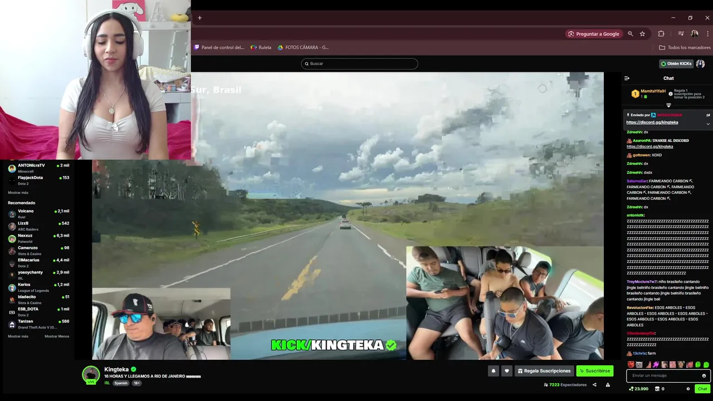The image size is (713, 401).
Task: Select MamitaYifaiH top gifter entry
Action: pos(648,94)
